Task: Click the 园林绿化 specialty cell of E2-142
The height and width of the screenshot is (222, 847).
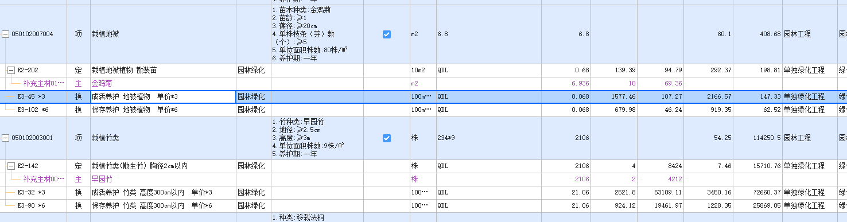Action: [251, 166]
